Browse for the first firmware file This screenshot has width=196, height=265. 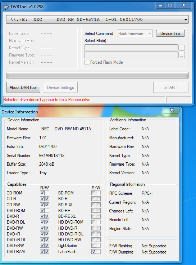coord(182,48)
